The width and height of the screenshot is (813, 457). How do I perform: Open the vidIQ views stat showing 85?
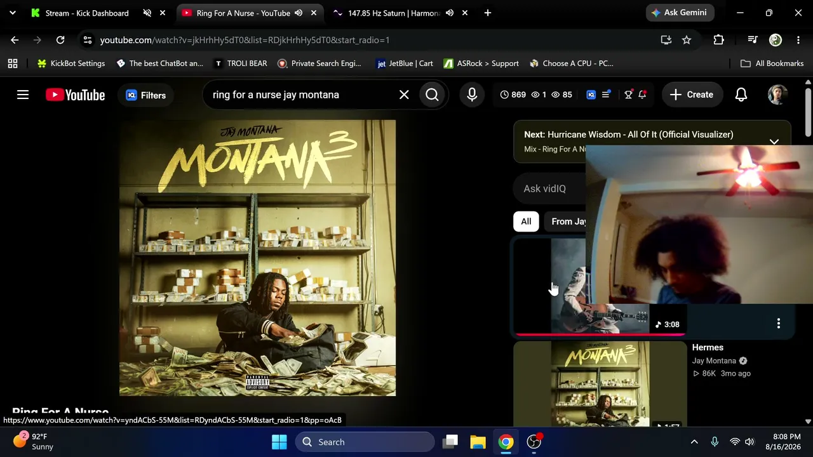(x=561, y=95)
